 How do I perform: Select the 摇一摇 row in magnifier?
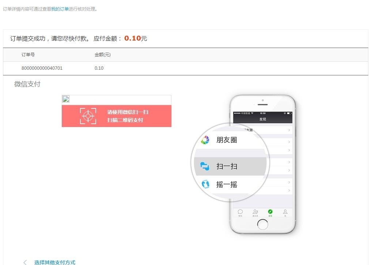pyautogui.click(x=230, y=185)
